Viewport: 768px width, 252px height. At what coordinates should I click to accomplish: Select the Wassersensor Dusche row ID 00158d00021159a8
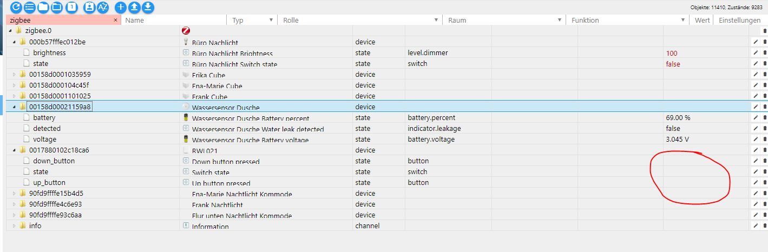pos(60,107)
